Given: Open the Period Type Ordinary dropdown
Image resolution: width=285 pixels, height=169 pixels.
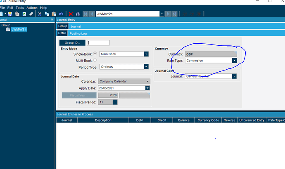Looking at the screenshot, I should point(146,67).
